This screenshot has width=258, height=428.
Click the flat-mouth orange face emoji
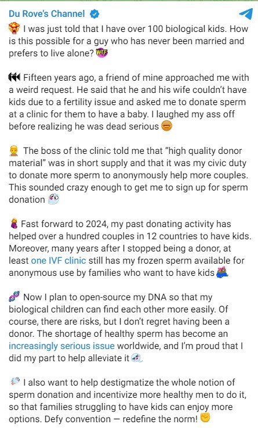[x=166, y=126]
